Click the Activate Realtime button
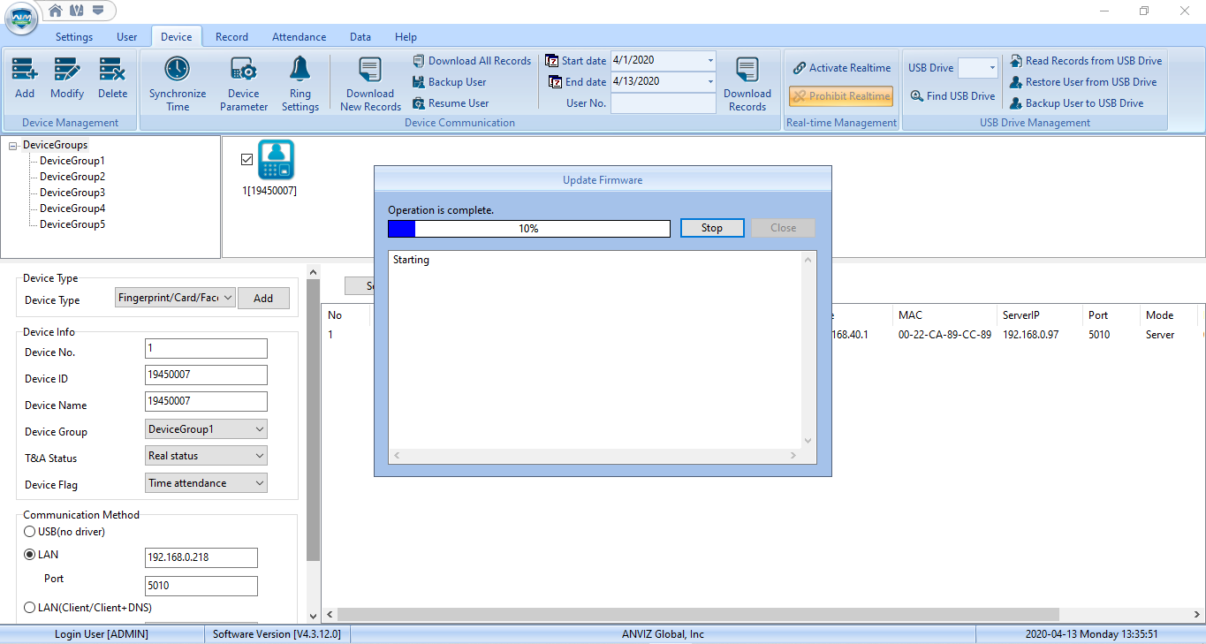 coord(841,68)
